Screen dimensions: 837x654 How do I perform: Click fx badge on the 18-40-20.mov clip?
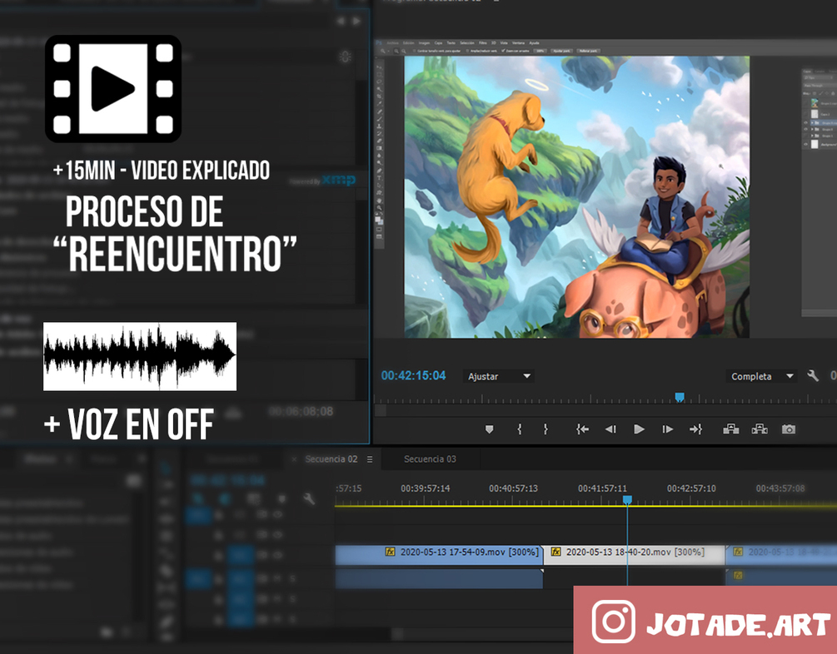(556, 552)
